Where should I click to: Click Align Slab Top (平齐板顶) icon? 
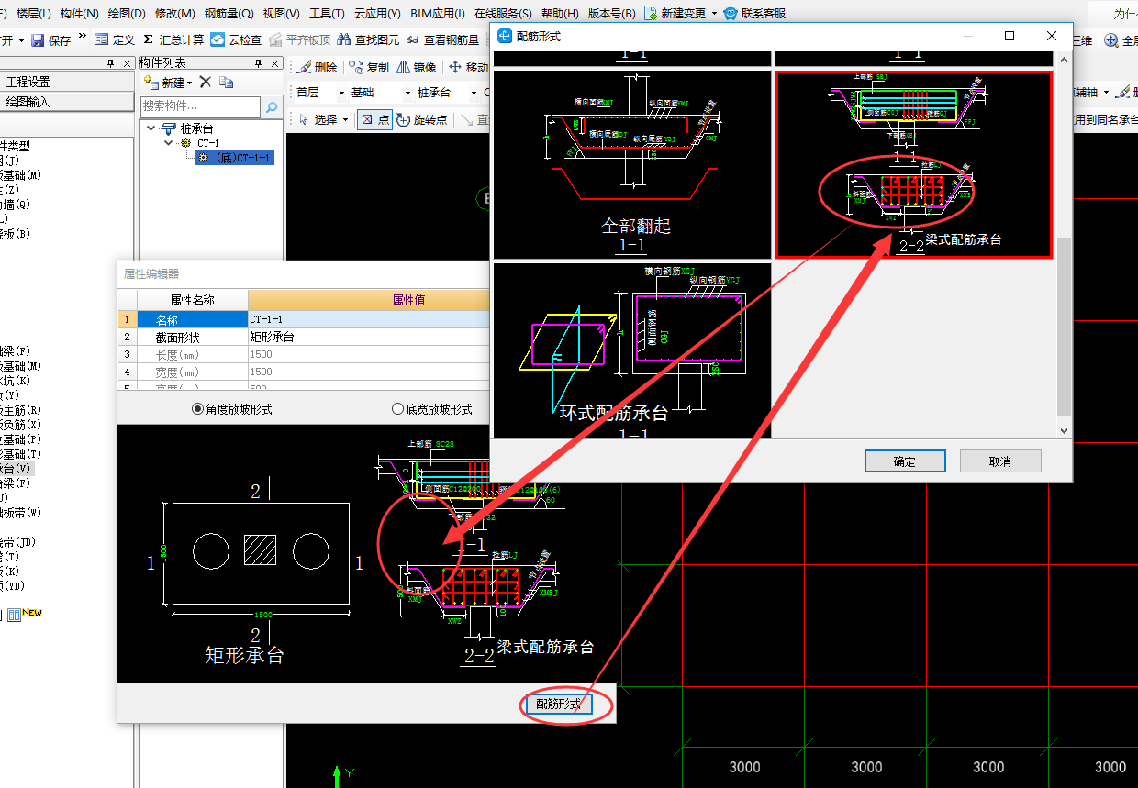click(x=275, y=40)
